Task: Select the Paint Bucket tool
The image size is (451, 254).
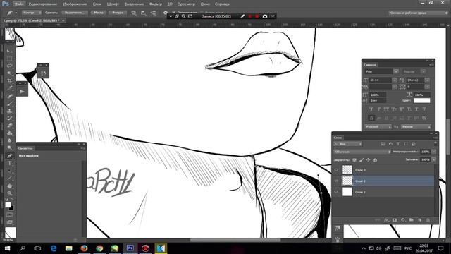Action: click(x=9, y=133)
